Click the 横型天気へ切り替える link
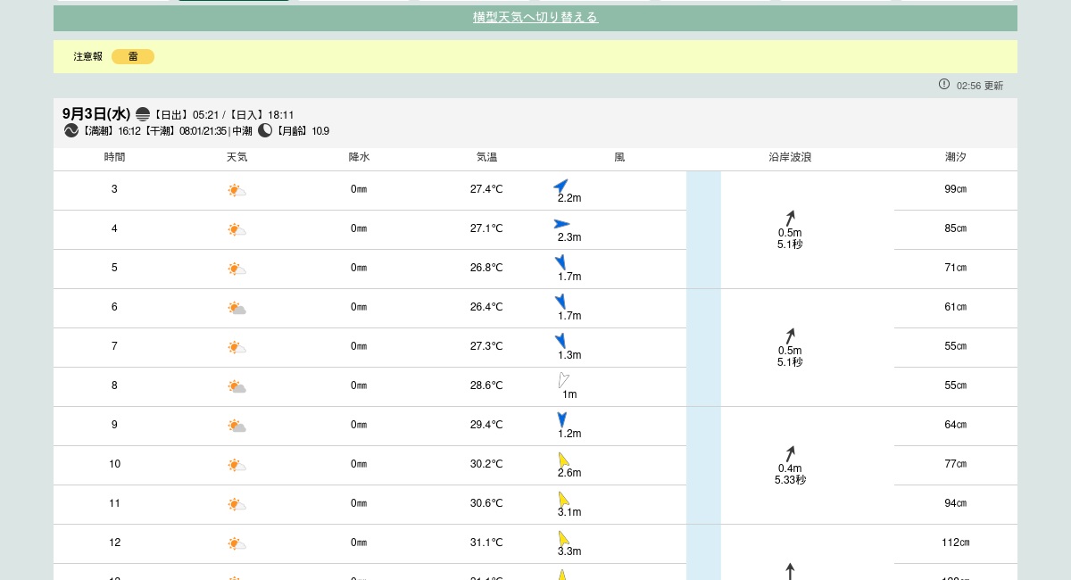 click(x=535, y=18)
